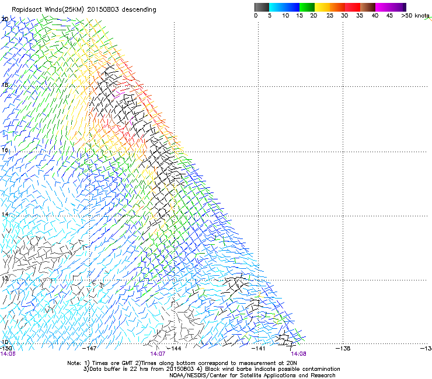This screenshot has width=432, height=379.
Task: Select the green 15-20 knots legend swatch
Action: point(307,7)
